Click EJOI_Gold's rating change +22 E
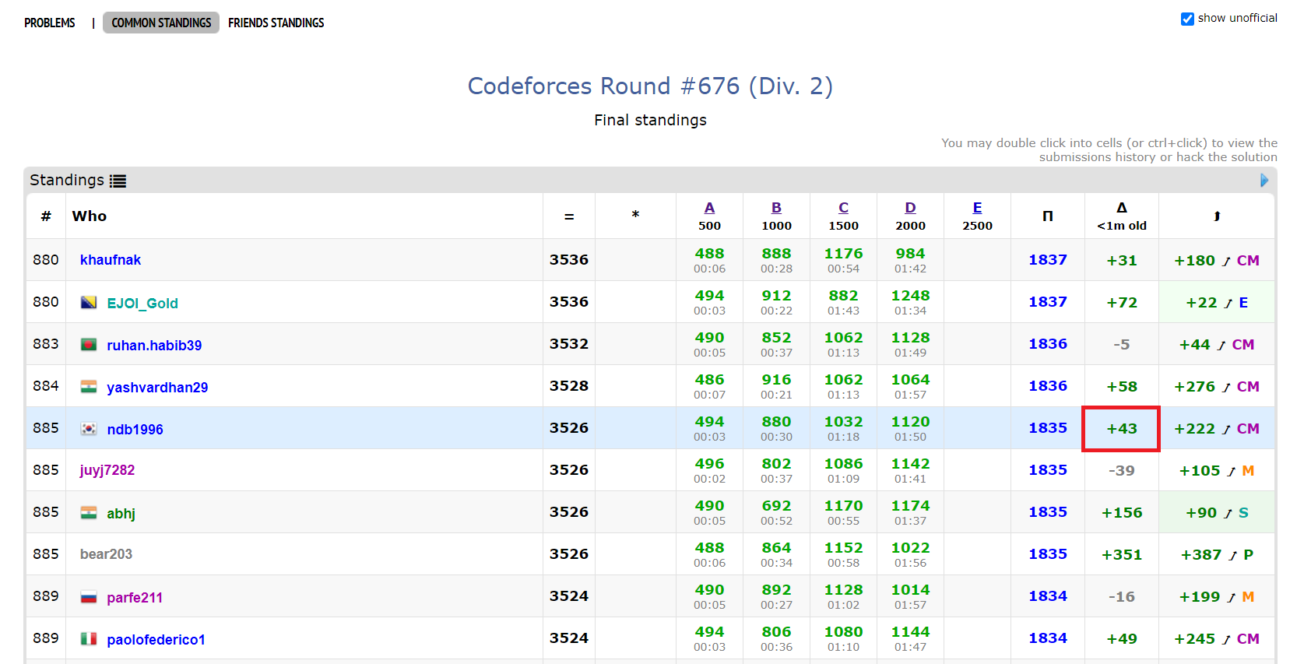This screenshot has height=664, width=1311. click(x=1217, y=303)
